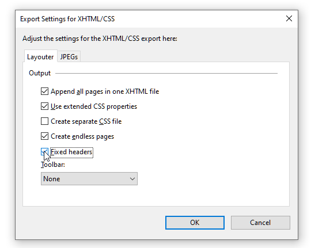311x248 pixels.
Task: Click the "Create separate CSS file" label text
Action: click(x=86, y=121)
